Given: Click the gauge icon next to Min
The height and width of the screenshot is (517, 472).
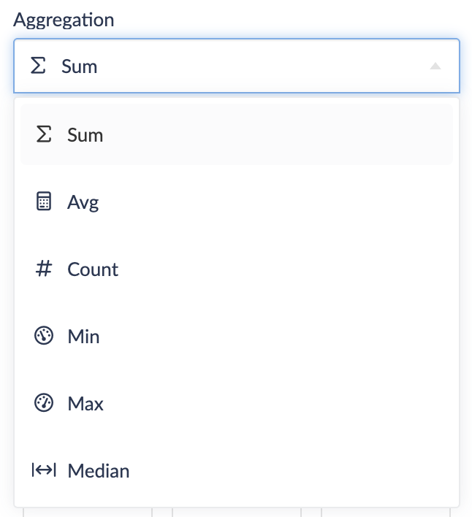Looking at the screenshot, I should point(44,336).
